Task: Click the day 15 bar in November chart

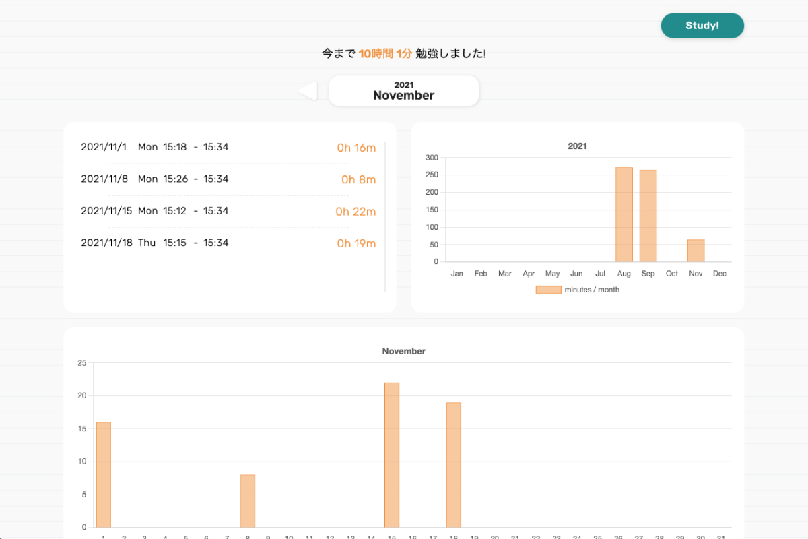Action: tap(392, 455)
